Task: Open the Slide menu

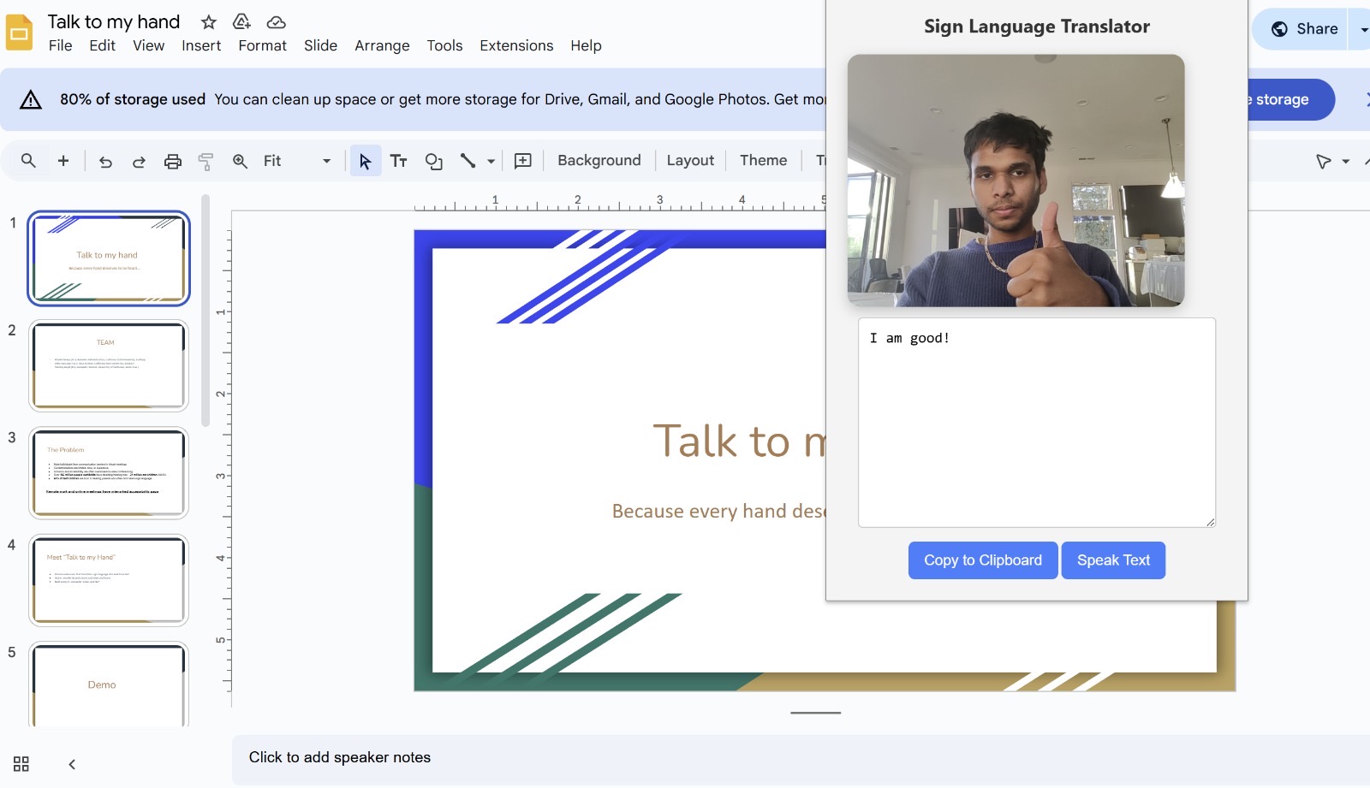Action: (320, 45)
